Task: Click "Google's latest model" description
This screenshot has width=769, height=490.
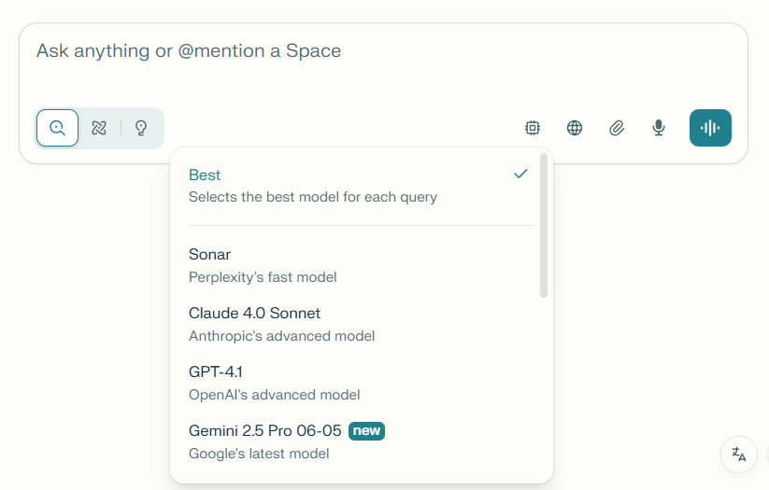Action: 259,454
